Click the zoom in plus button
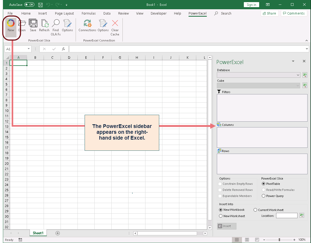311x243 pixels. [294, 240]
